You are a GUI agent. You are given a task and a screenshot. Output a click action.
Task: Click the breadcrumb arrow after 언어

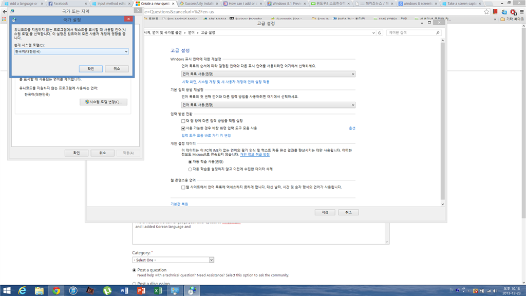coord(198,33)
